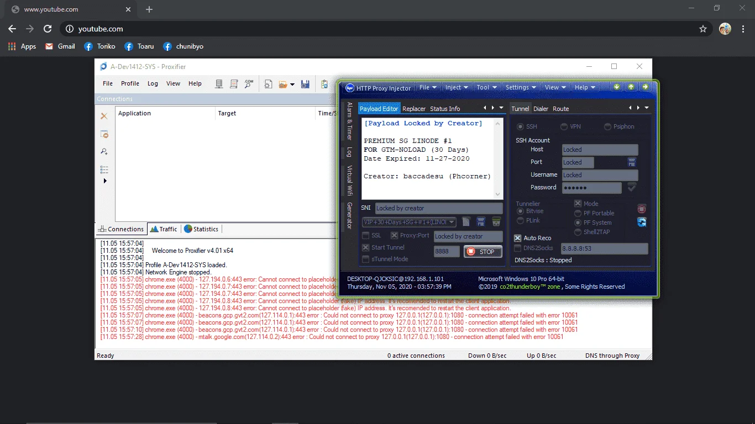Bookmark this page with the star icon
The image size is (755, 424).
point(703,29)
